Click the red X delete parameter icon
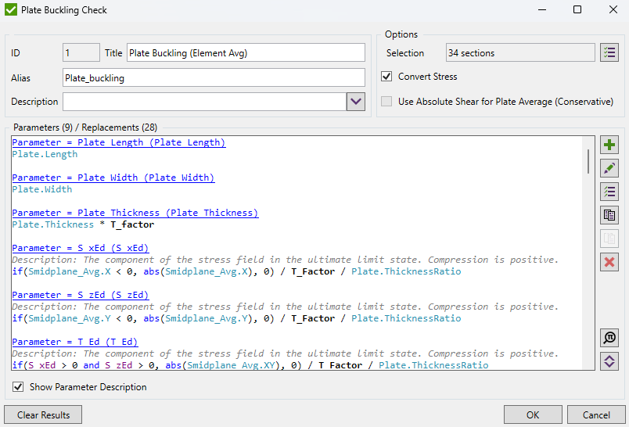The image size is (629, 427). [x=609, y=262]
